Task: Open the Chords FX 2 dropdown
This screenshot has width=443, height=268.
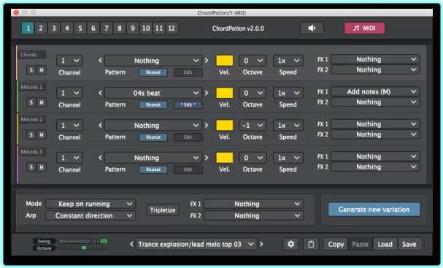Action: tap(375, 69)
